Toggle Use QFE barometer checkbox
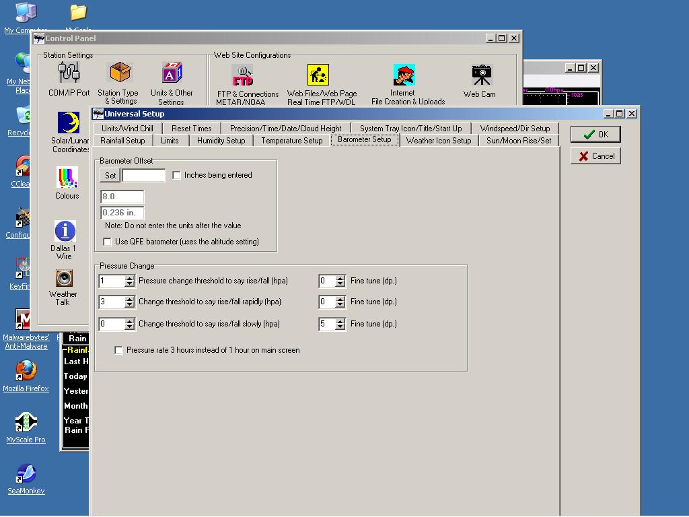 [108, 242]
